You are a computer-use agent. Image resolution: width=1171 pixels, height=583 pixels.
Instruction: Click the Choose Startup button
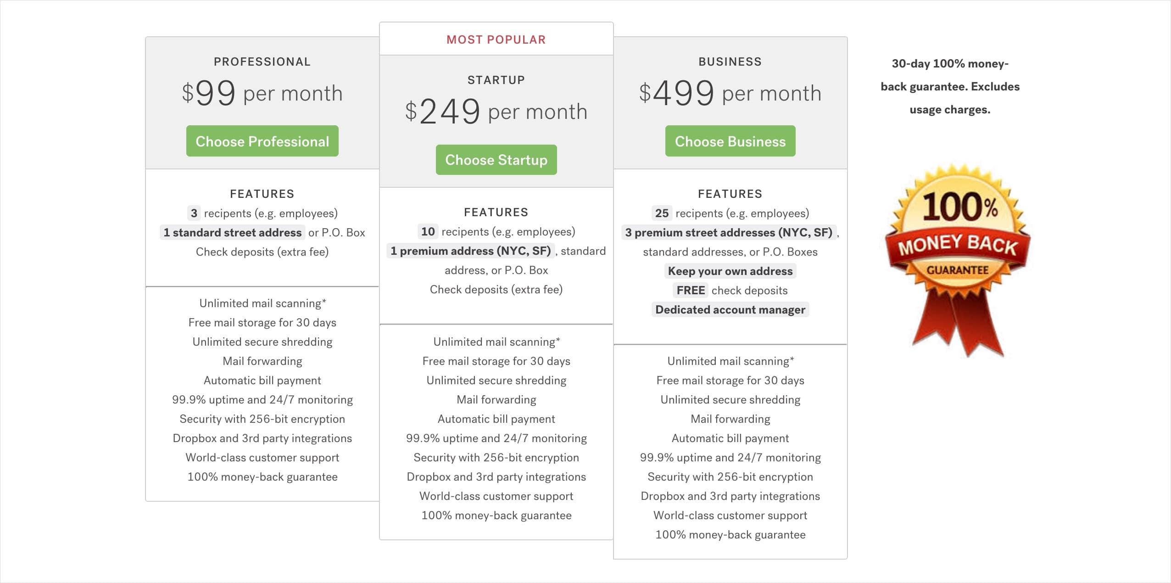496,160
